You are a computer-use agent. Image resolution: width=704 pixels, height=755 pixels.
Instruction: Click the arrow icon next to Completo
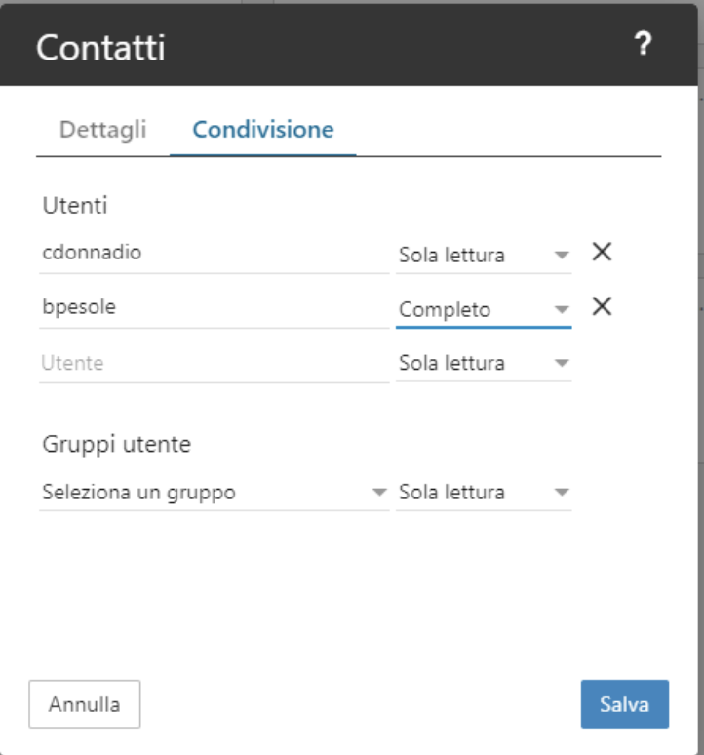562,309
